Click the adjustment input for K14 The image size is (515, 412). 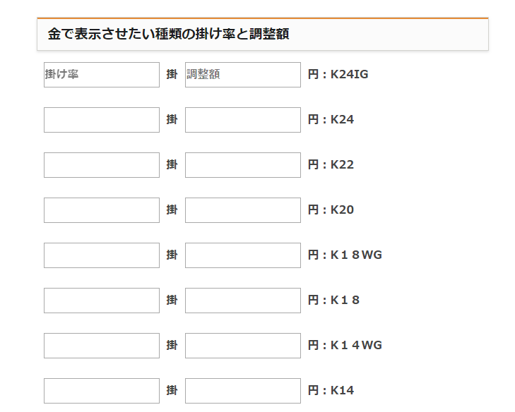[243, 391]
